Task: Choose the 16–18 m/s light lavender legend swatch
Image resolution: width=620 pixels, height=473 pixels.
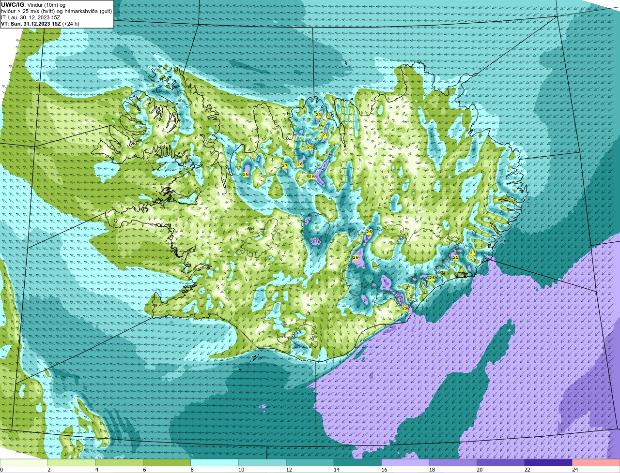Action: click(405, 462)
